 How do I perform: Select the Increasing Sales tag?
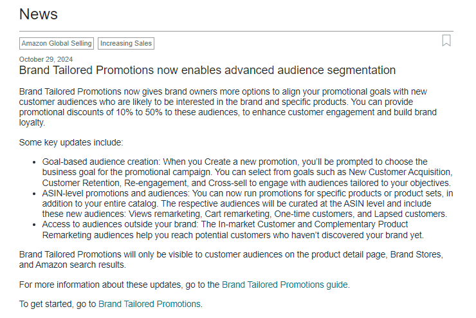(126, 43)
